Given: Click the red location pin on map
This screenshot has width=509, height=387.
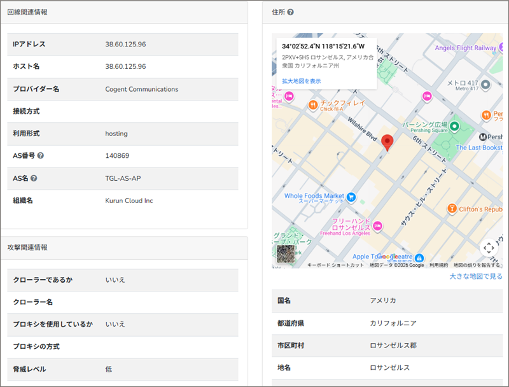Looking at the screenshot, I should 387,142.
